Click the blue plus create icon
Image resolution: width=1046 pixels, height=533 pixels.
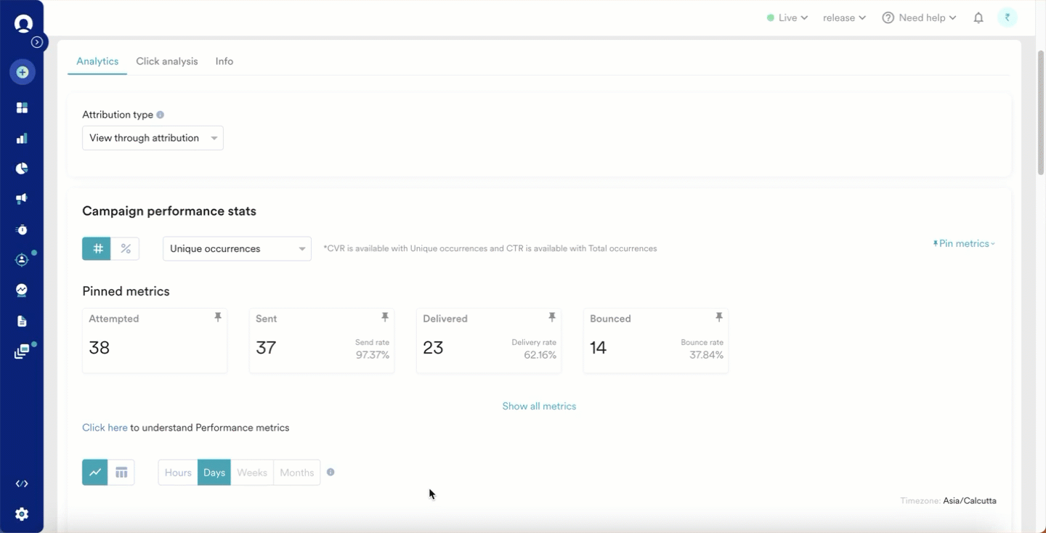(x=23, y=72)
